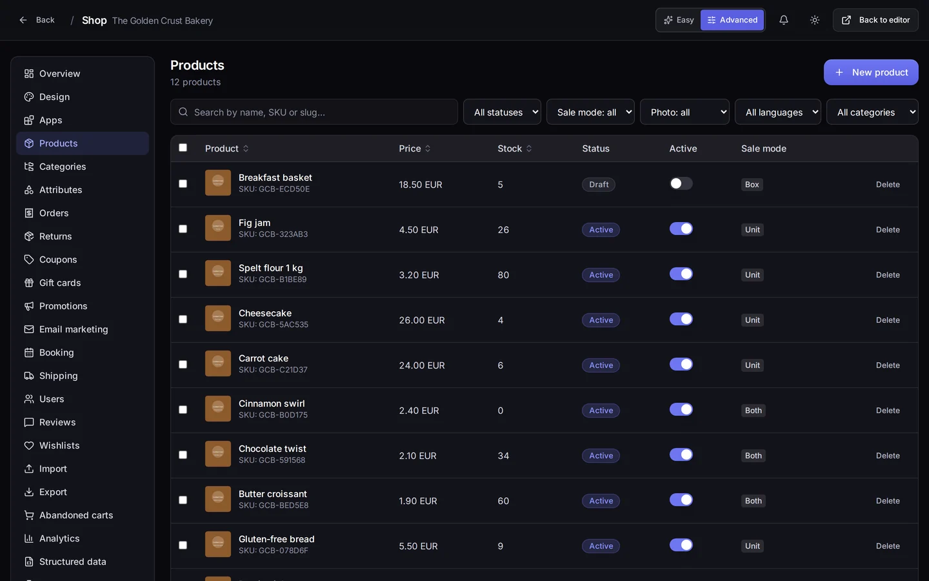Viewport: 929px width, 581px height.
Task: Click the Gift cards icon in sidebar
Action: coord(29,283)
